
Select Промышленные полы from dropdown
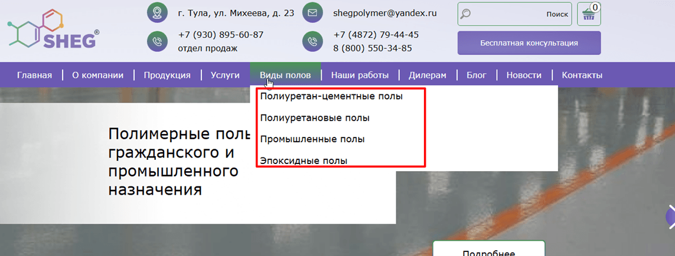(312, 139)
